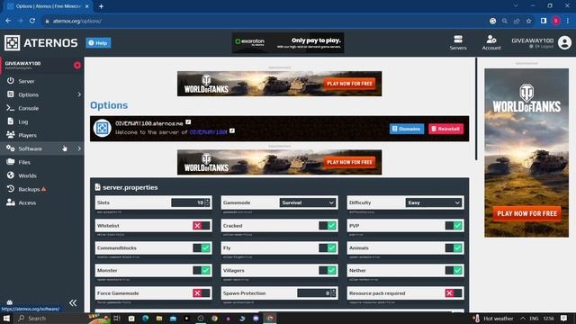Open the tab search chevron in Chrome
Viewport: 576px width, 324px height.
pos(516,6)
